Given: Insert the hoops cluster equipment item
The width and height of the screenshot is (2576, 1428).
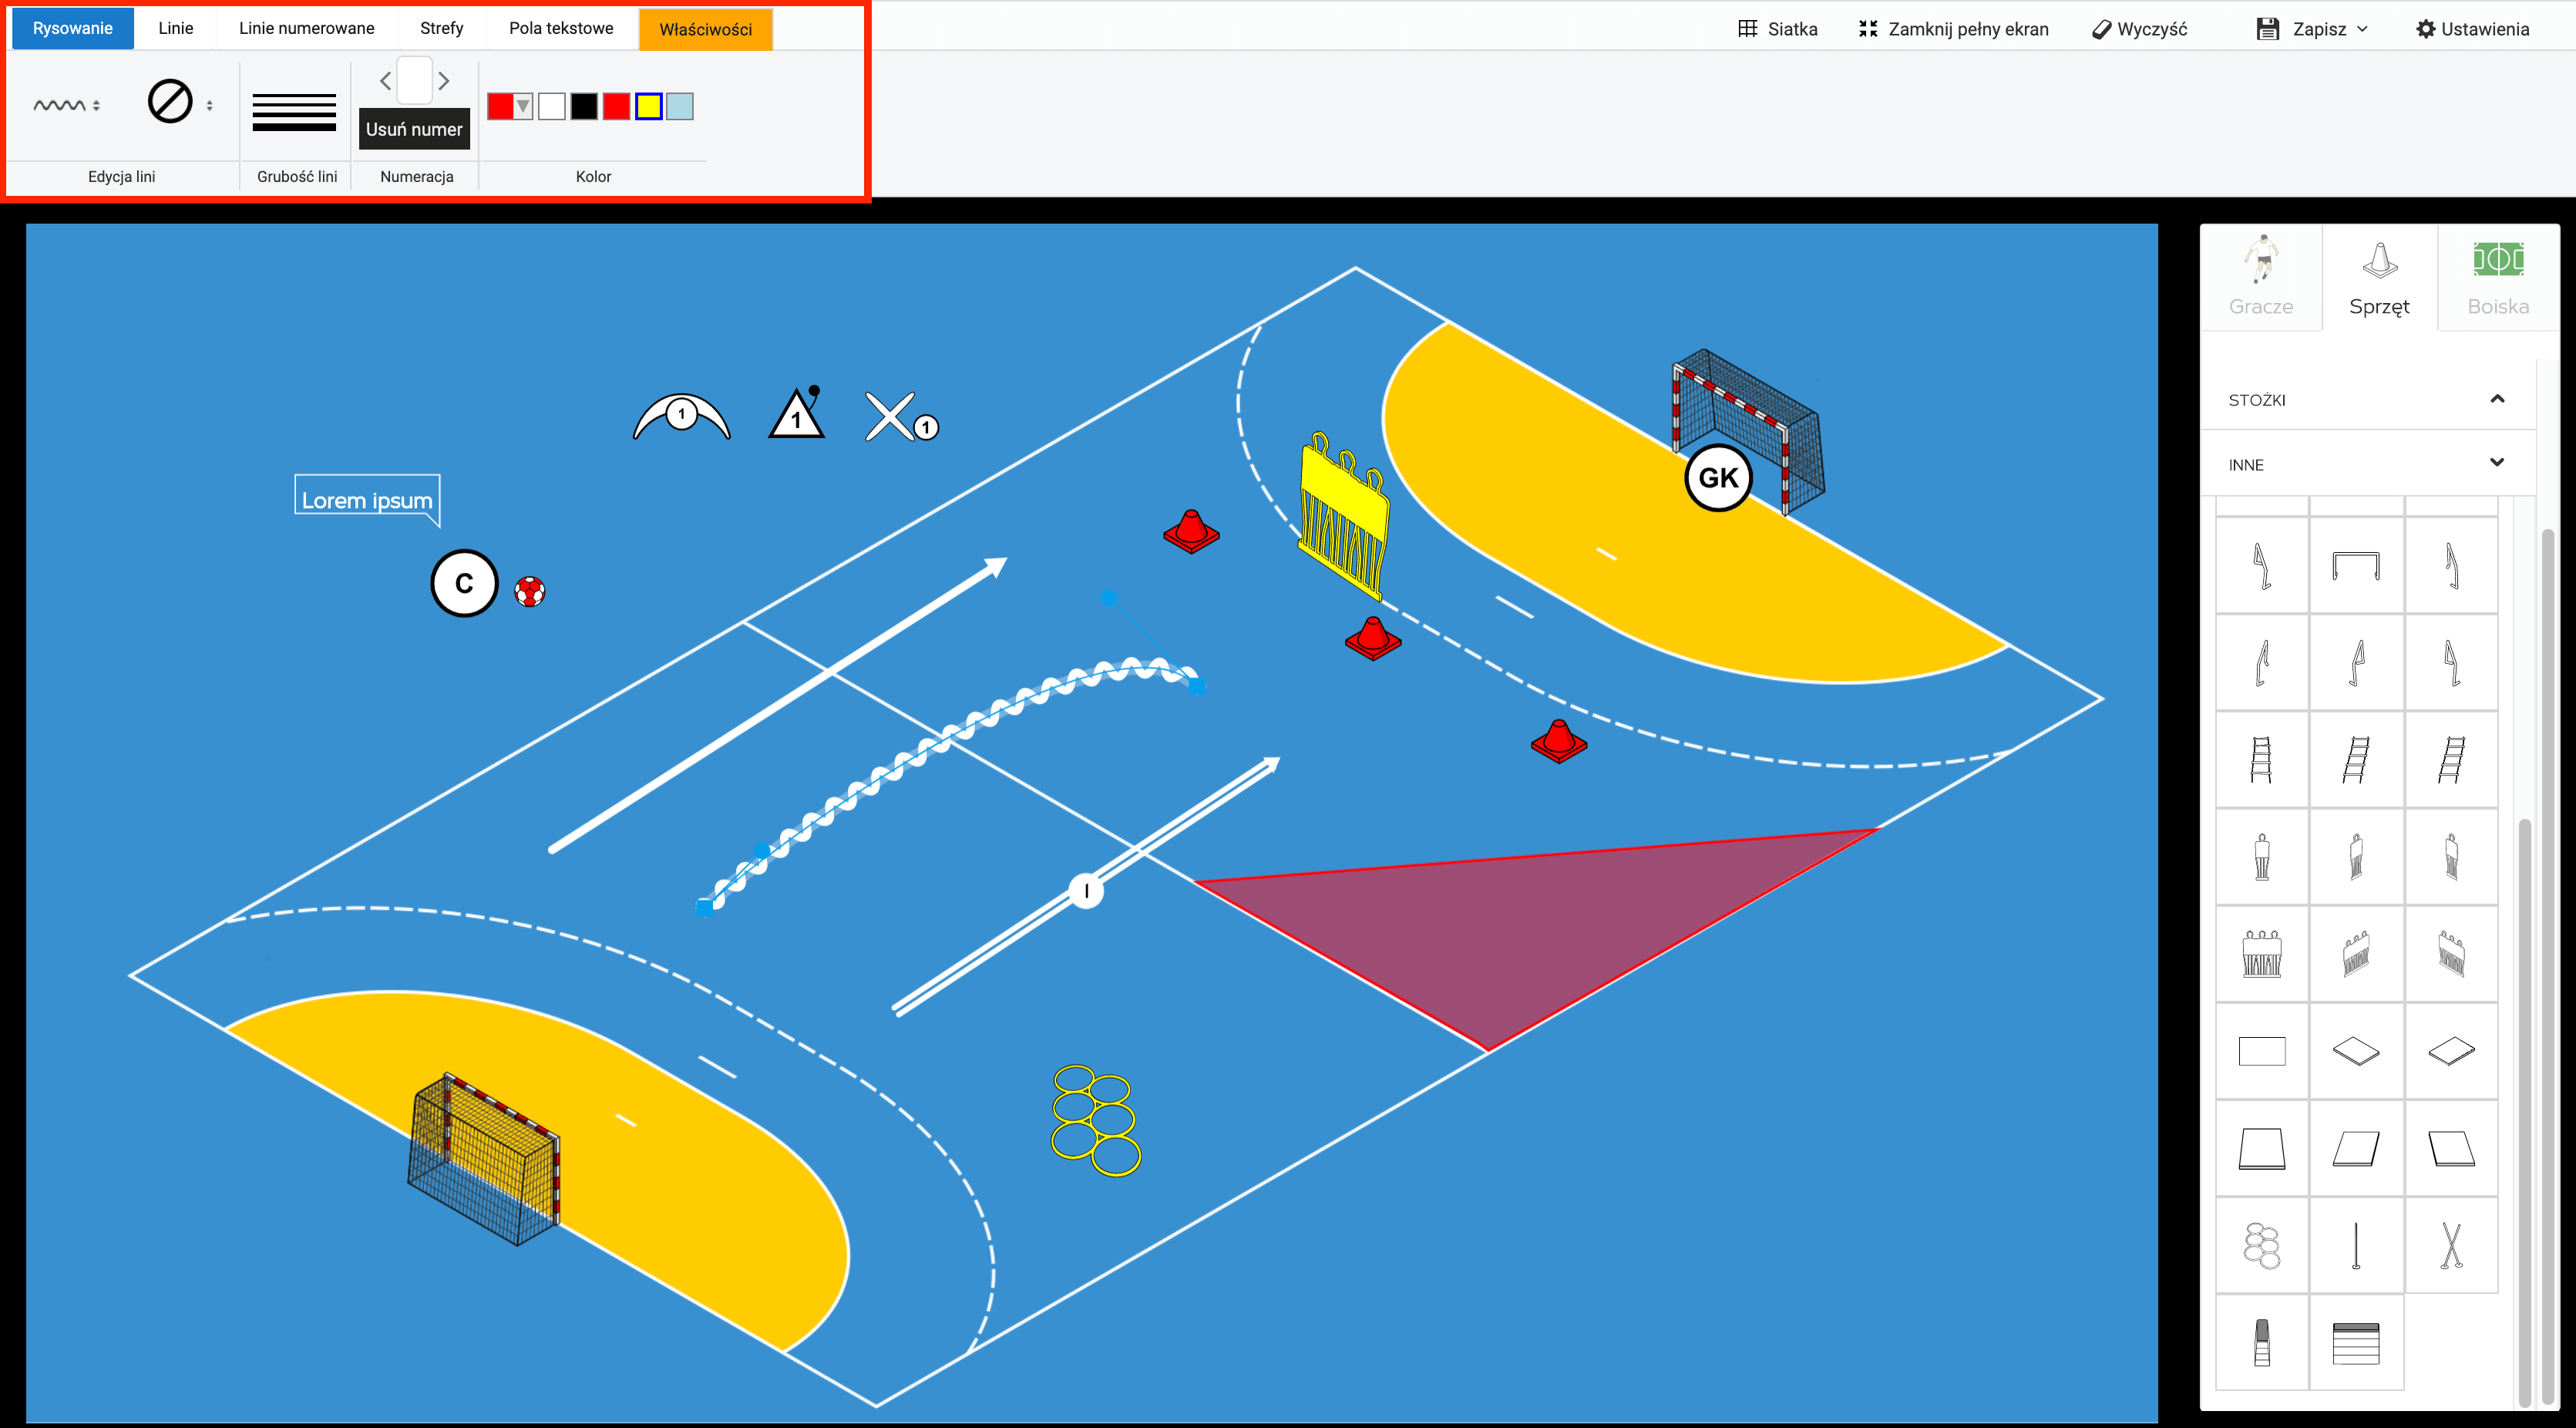Looking at the screenshot, I should tap(2261, 1245).
